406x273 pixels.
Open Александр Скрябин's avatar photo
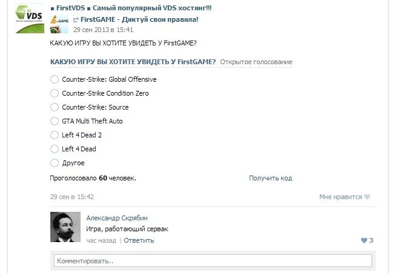tap(65, 227)
